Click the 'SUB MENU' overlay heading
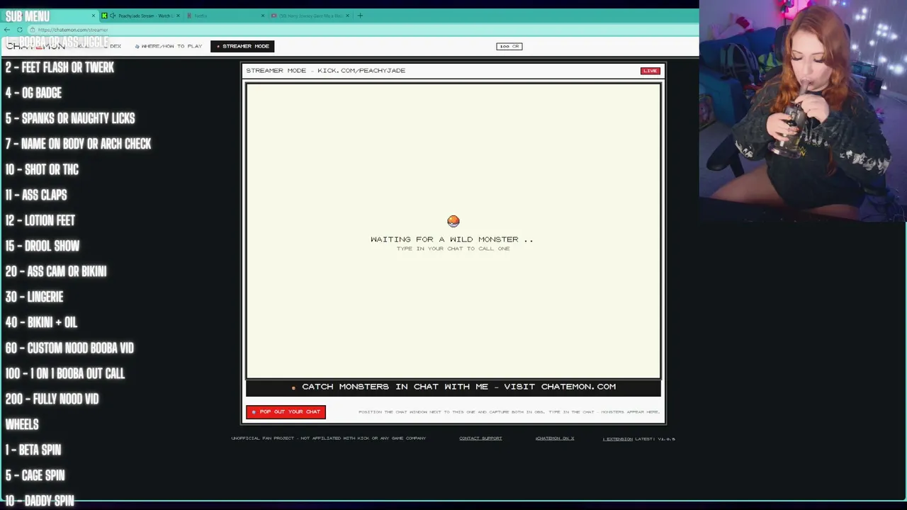This screenshot has width=907, height=510. 27,16
